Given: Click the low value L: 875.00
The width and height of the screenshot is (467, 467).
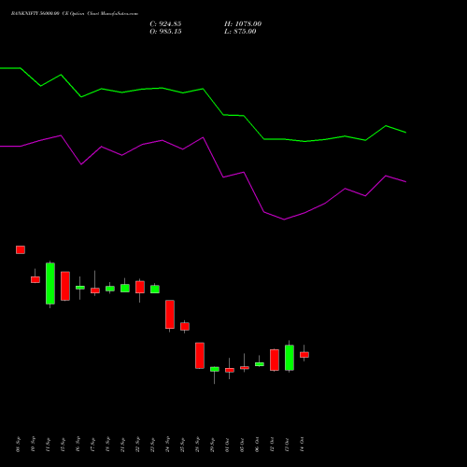Looking at the screenshot, I should [x=240, y=32].
